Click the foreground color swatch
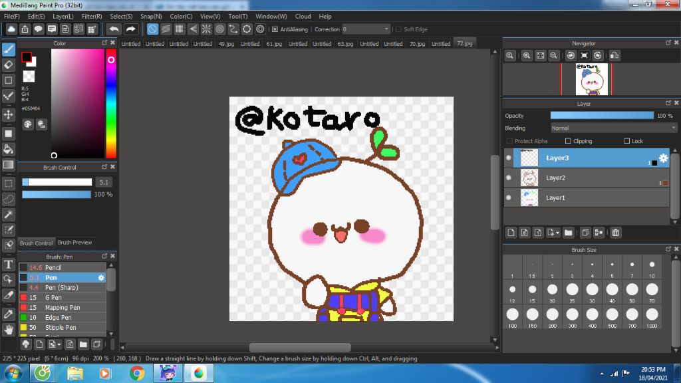Viewport: 681px width, 383px height. (27, 57)
